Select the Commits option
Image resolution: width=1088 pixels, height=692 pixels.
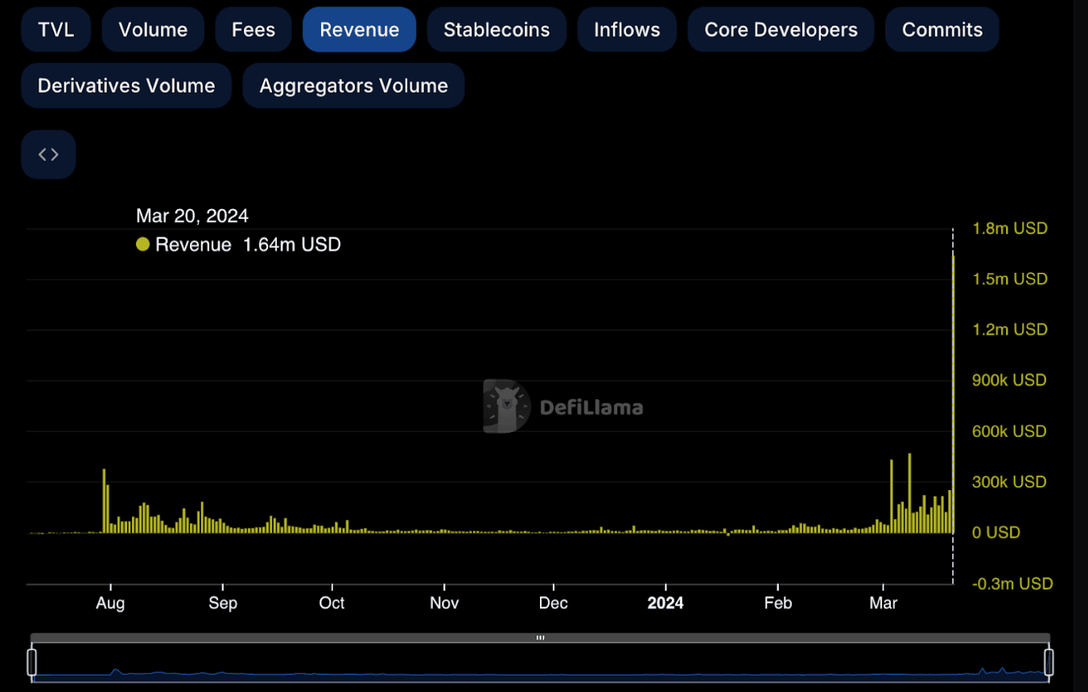tap(942, 30)
